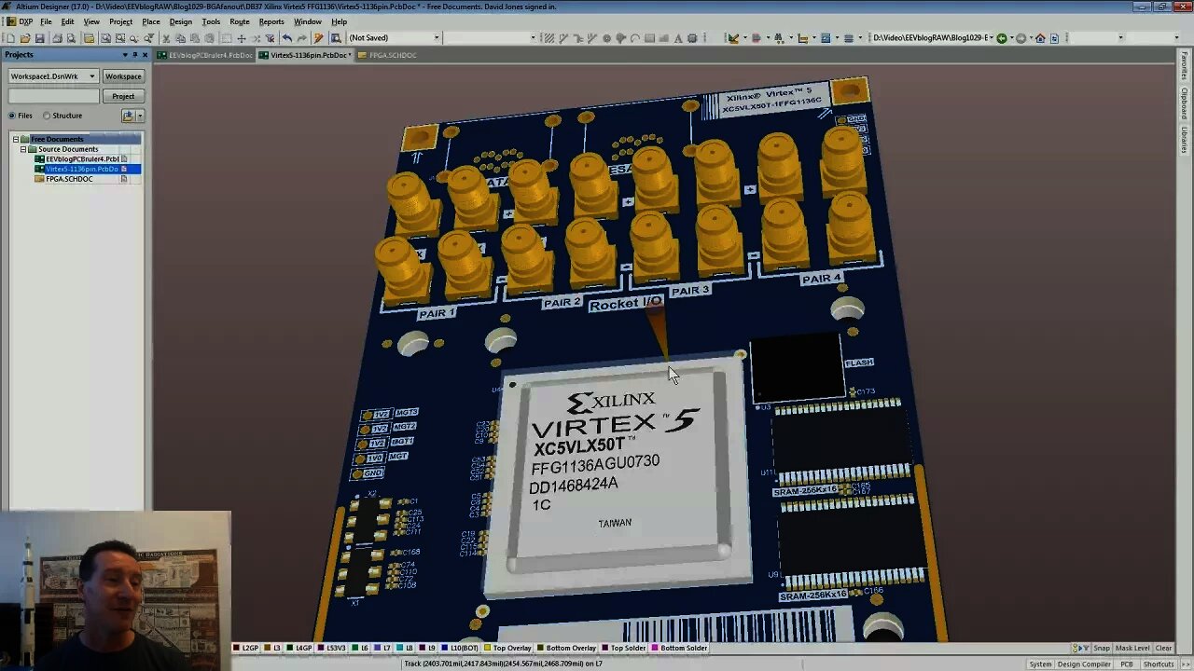Click the interactive routing icon
1194x671 pixels.
pyautogui.click(x=563, y=38)
